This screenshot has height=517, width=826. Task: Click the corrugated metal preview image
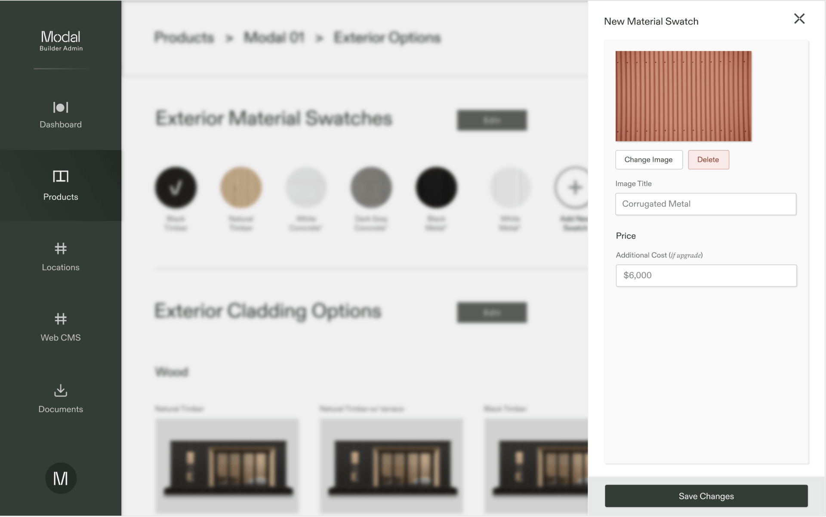click(683, 96)
